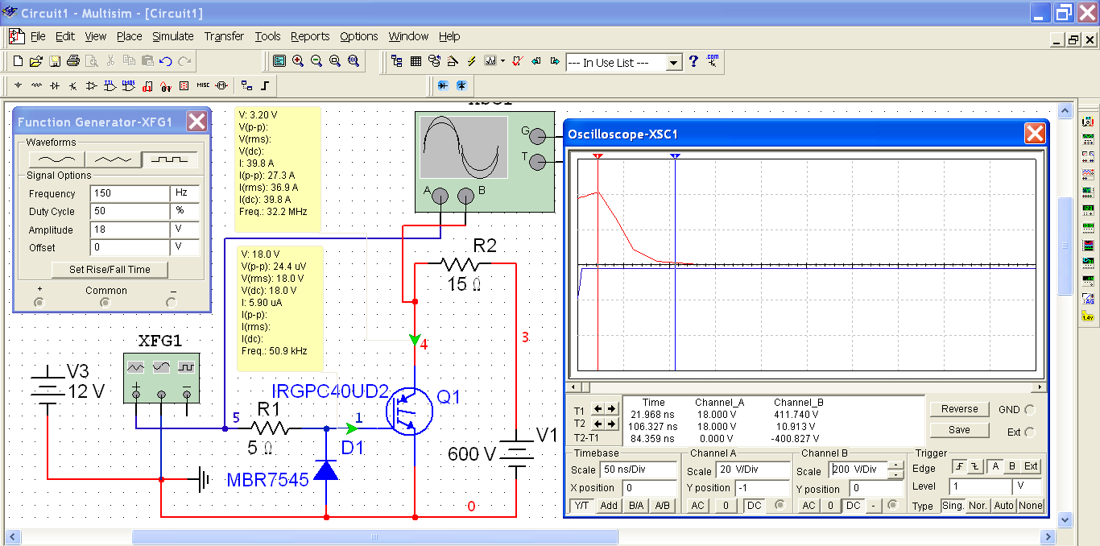This screenshot has height=546, width=1100.
Task: Move cursor T2 left with arrow button
Action: pyautogui.click(x=598, y=424)
